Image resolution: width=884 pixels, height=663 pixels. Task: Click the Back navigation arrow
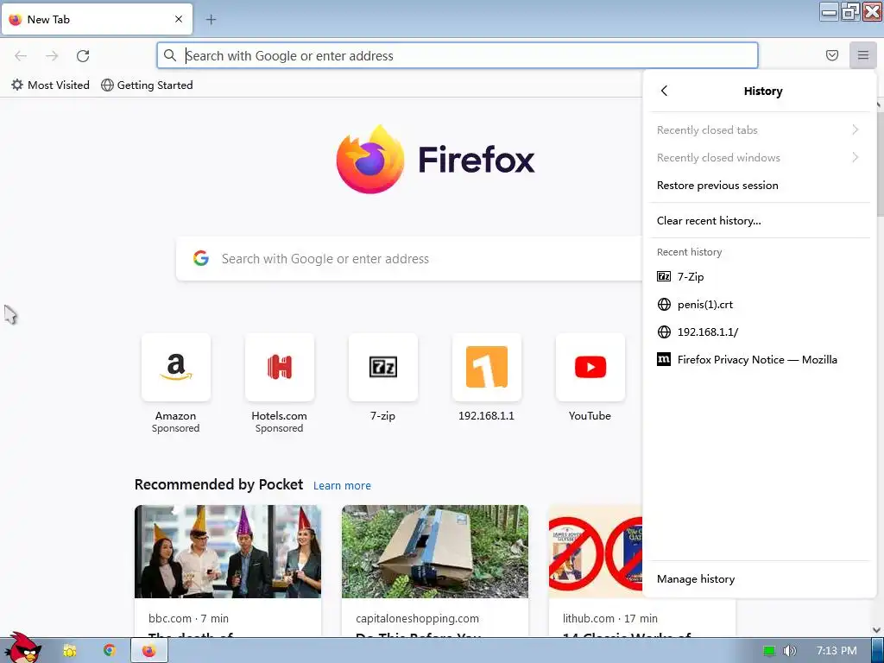(21, 56)
